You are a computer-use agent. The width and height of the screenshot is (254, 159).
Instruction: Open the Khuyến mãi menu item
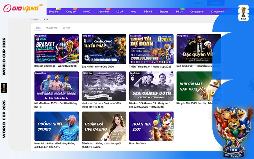[218, 12]
